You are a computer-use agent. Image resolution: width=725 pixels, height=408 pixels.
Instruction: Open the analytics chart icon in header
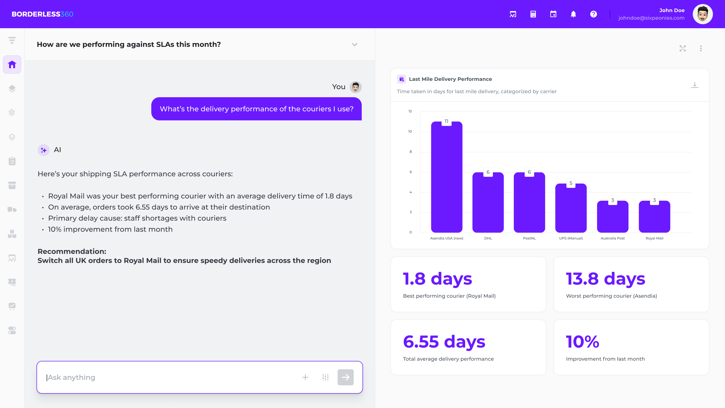[513, 14]
